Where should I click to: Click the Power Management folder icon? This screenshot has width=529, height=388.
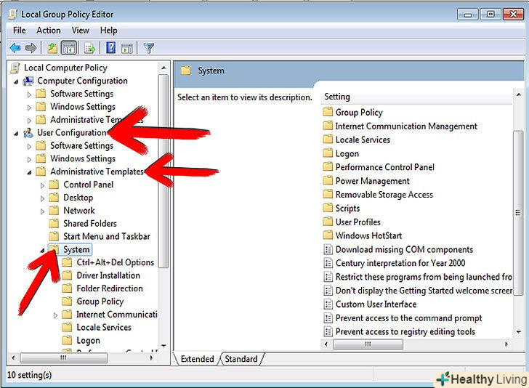coord(328,180)
